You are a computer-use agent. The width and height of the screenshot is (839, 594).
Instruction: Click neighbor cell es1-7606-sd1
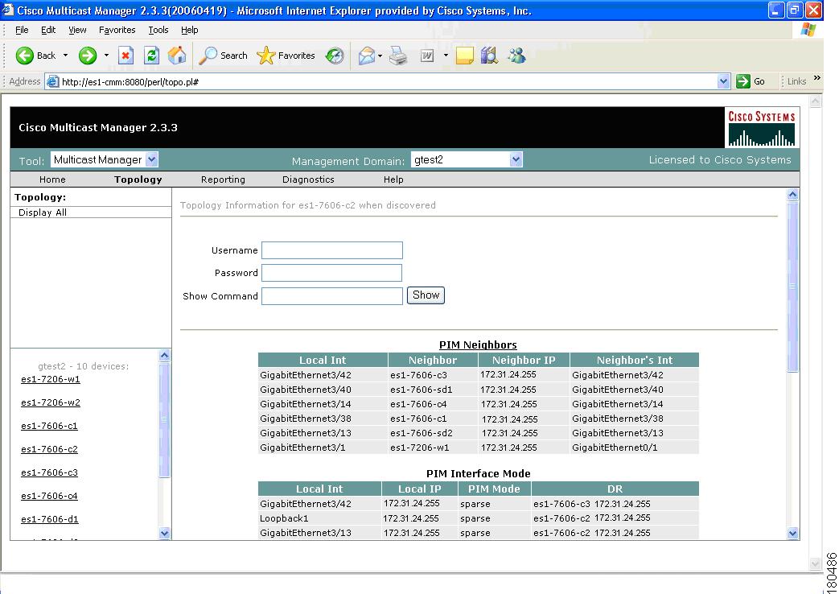click(421, 390)
